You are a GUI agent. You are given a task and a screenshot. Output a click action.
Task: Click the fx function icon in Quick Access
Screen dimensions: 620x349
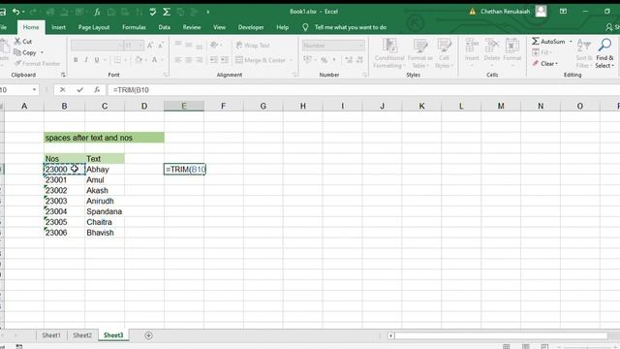click(97, 12)
